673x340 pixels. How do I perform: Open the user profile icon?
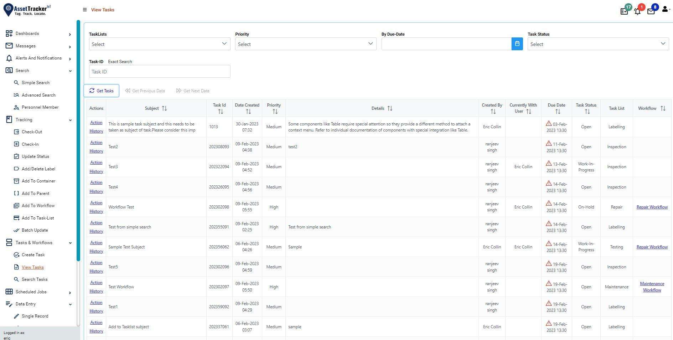665,10
